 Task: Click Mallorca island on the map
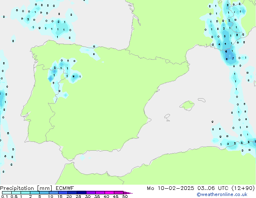[187, 106]
